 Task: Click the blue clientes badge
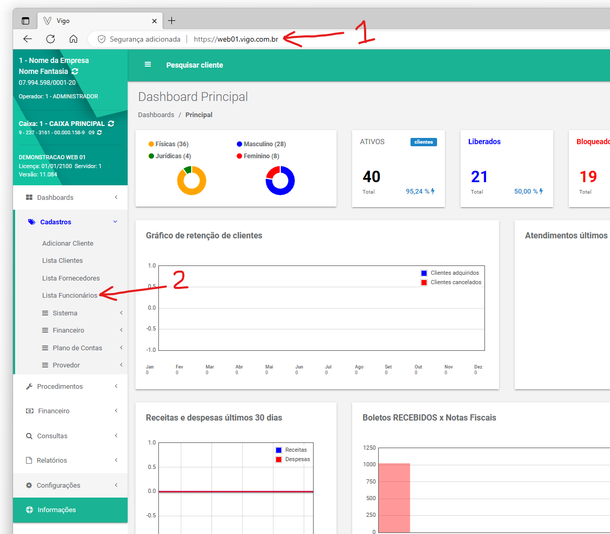[x=424, y=142]
